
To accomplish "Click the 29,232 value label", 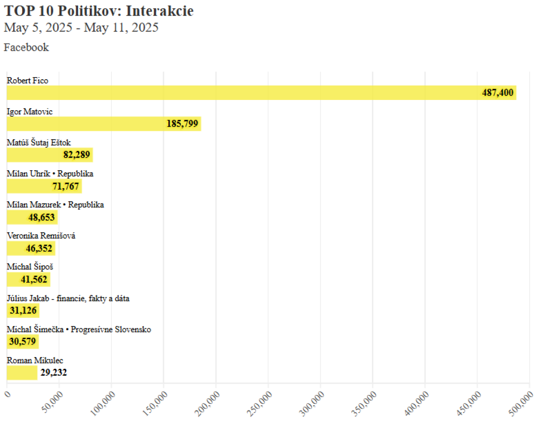I will click(53, 372).
